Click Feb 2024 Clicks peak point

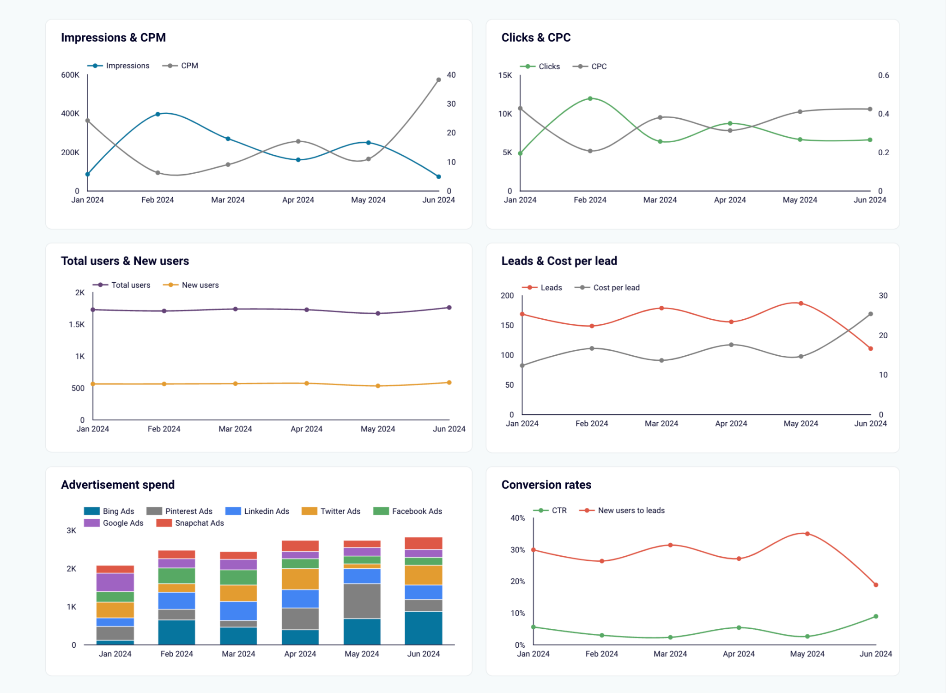[590, 98]
